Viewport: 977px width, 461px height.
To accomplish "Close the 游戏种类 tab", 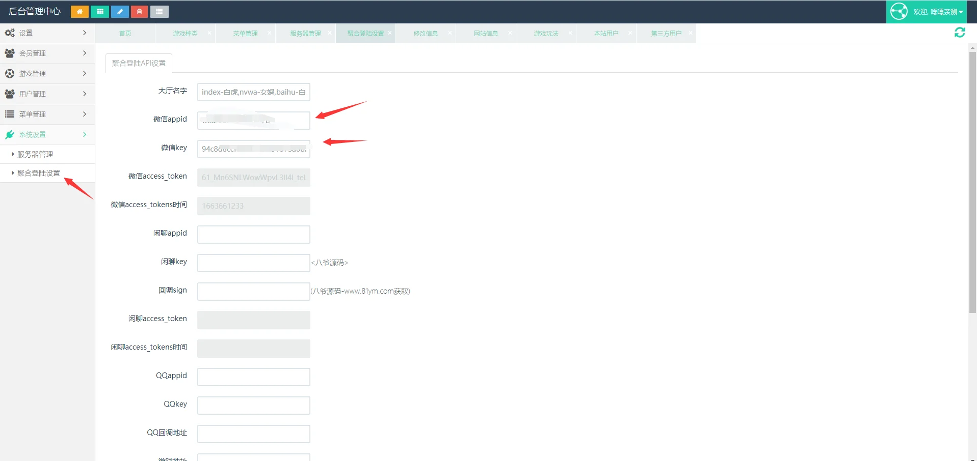I will (x=209, y=33).
